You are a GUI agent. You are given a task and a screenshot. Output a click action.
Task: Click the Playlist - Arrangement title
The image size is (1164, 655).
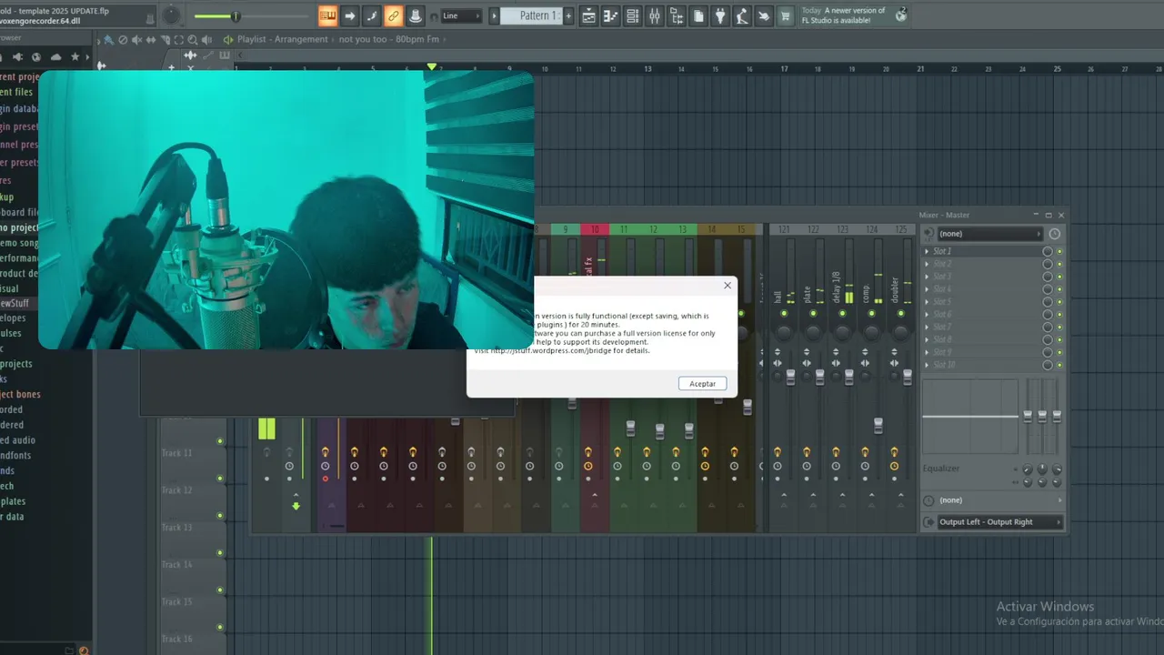(x=283, y=40)
